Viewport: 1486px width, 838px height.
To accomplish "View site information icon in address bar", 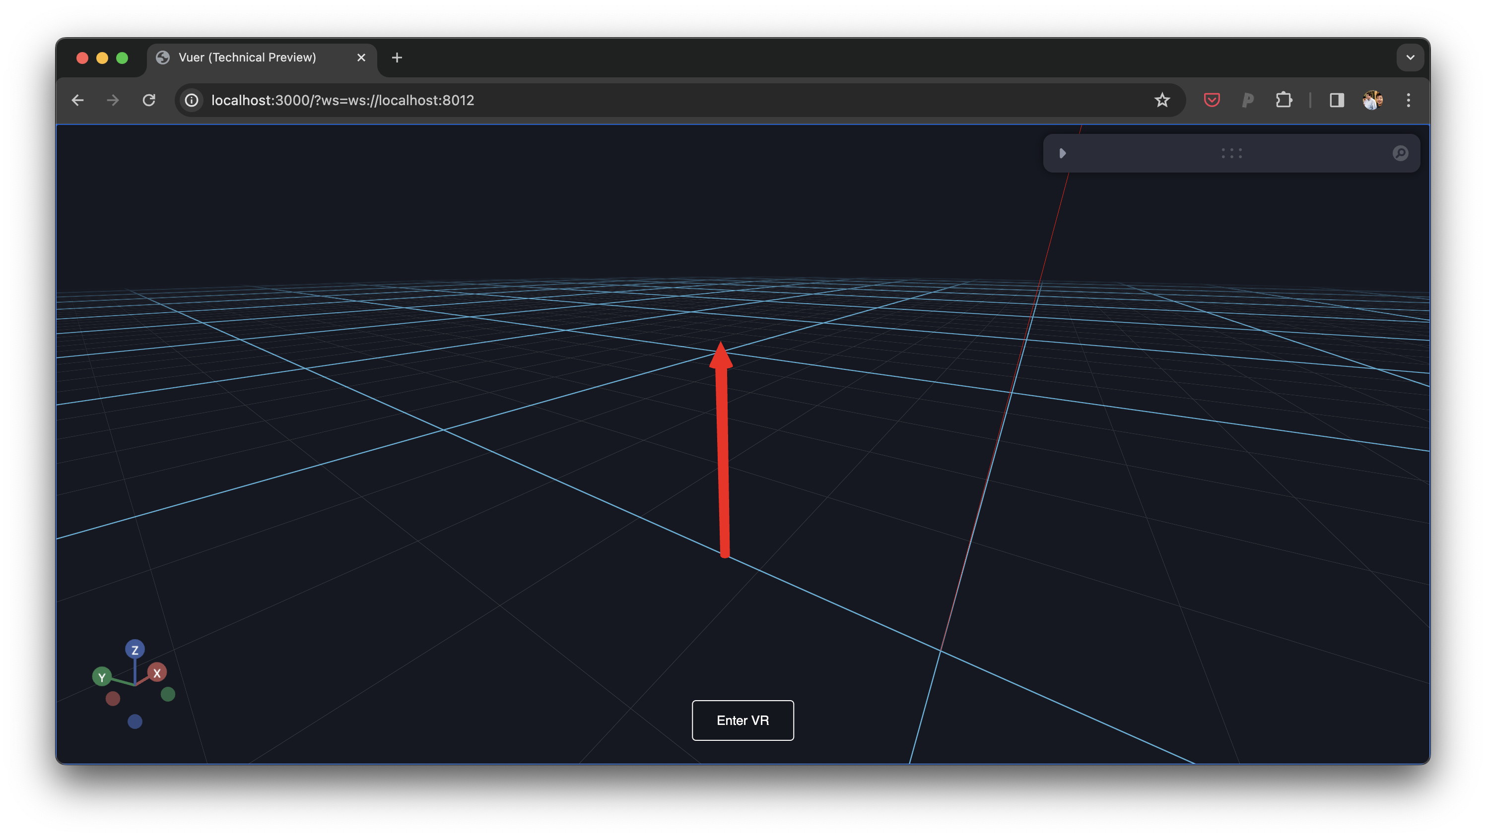I will [192, 100].
